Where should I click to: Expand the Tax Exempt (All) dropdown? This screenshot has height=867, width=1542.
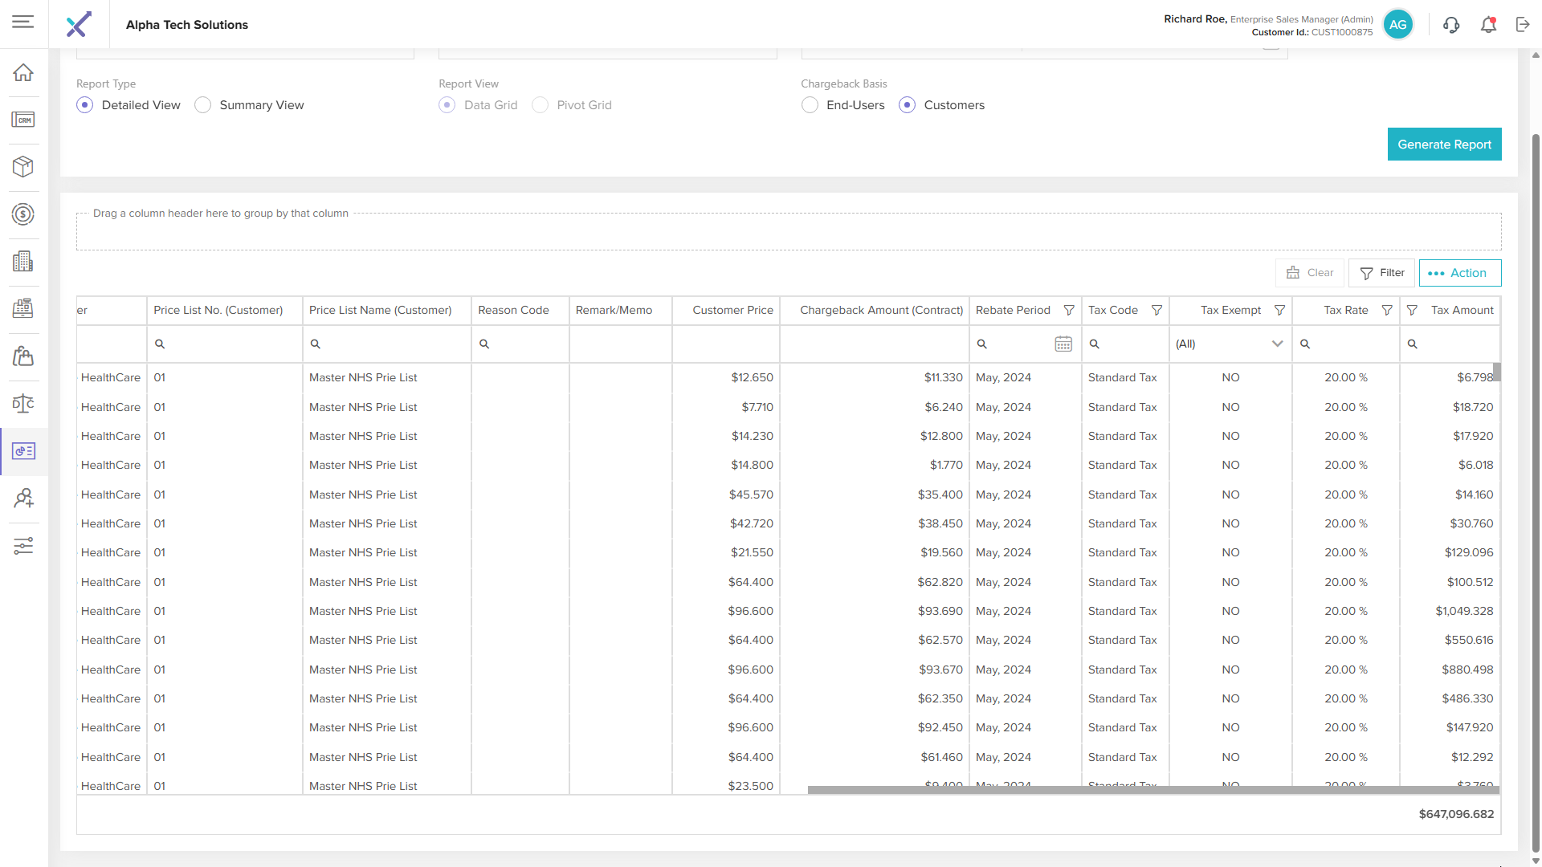1277,344
